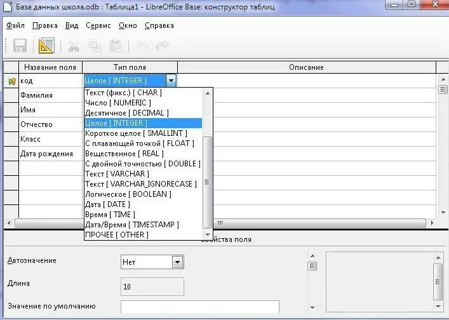The width and height of the screenshot is (449, 320).
Task: Open the Правка menu
Action: coord(44,25)
